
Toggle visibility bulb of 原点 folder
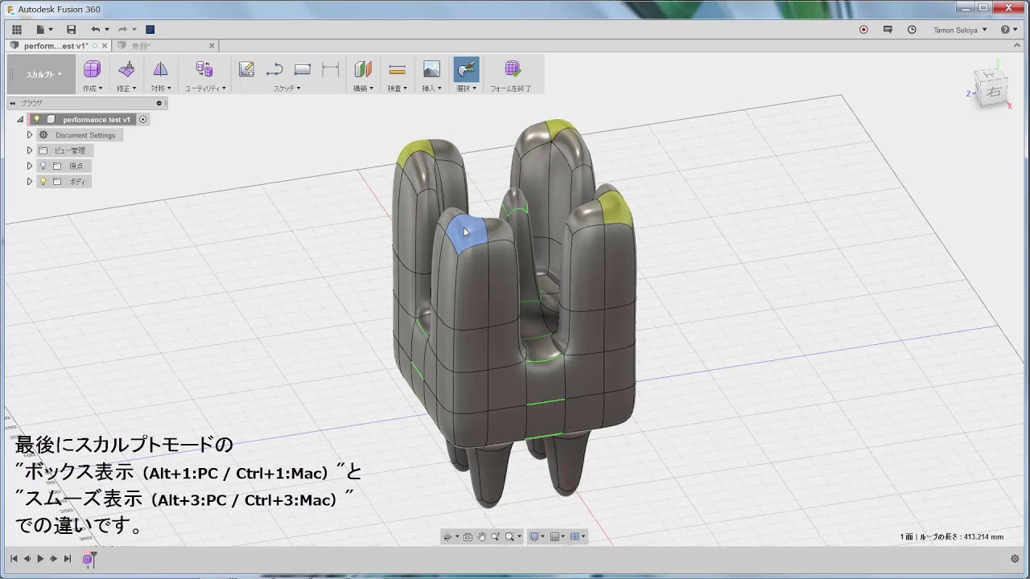(x=43, y=166)
